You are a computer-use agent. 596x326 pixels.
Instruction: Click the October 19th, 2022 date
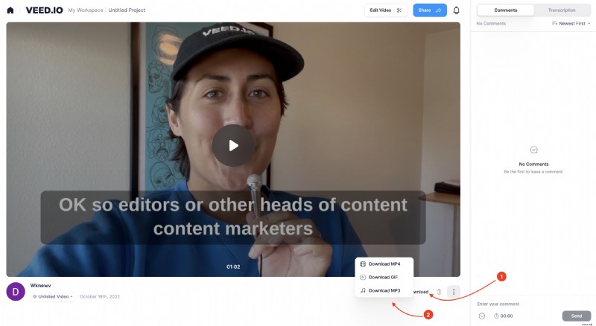100,296
